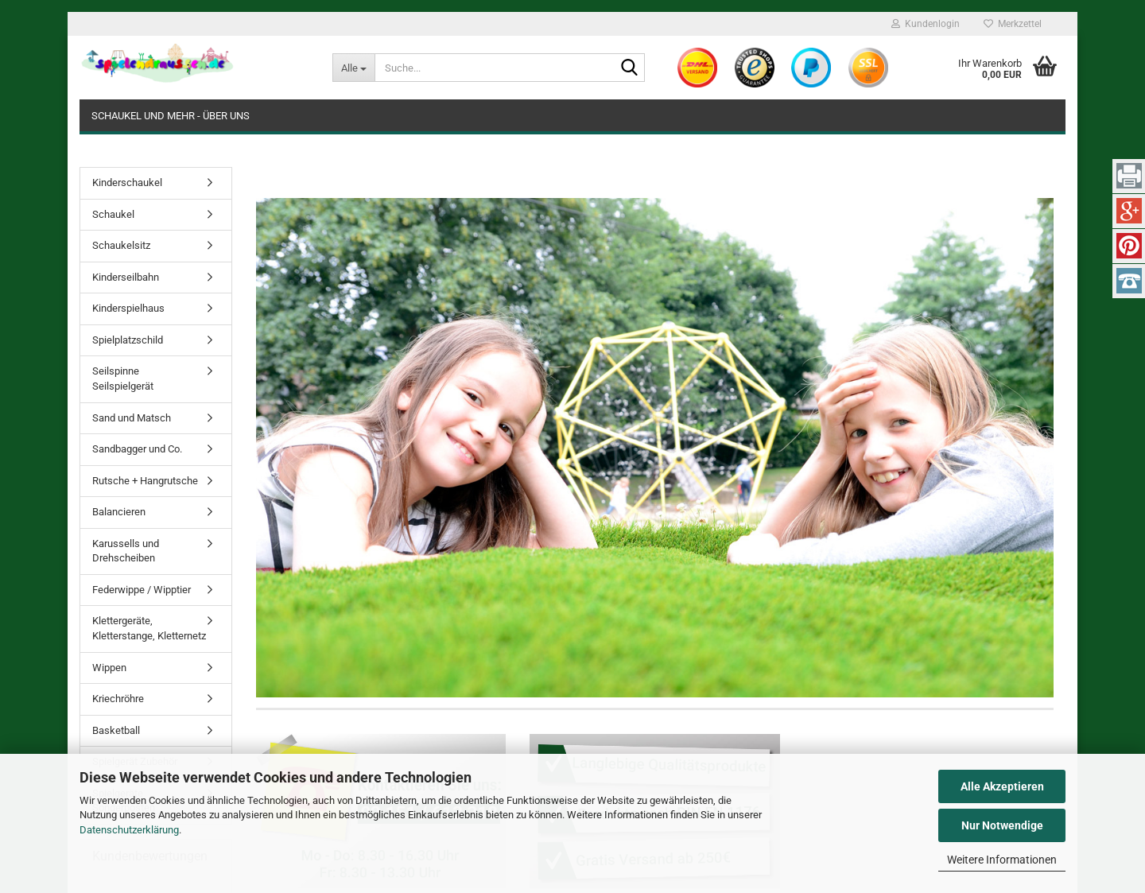Expand the Schaukelsitz category chevron
Viewport: 1145px width, 893px height.
click(x=210, y=246)
